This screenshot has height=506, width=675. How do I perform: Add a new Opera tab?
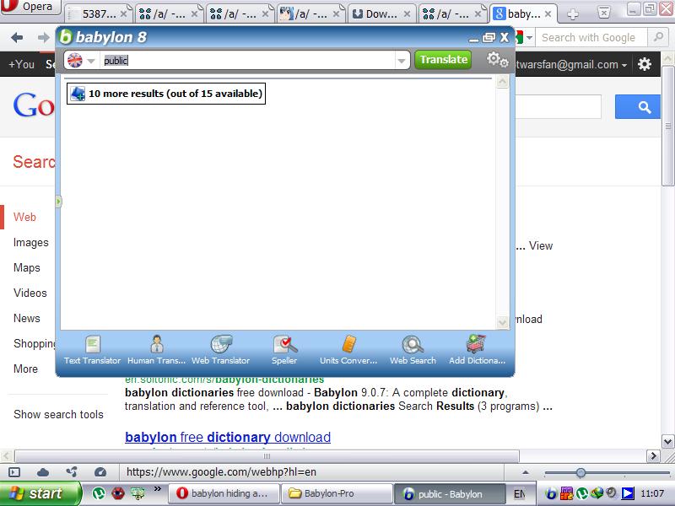coord(573,14)
